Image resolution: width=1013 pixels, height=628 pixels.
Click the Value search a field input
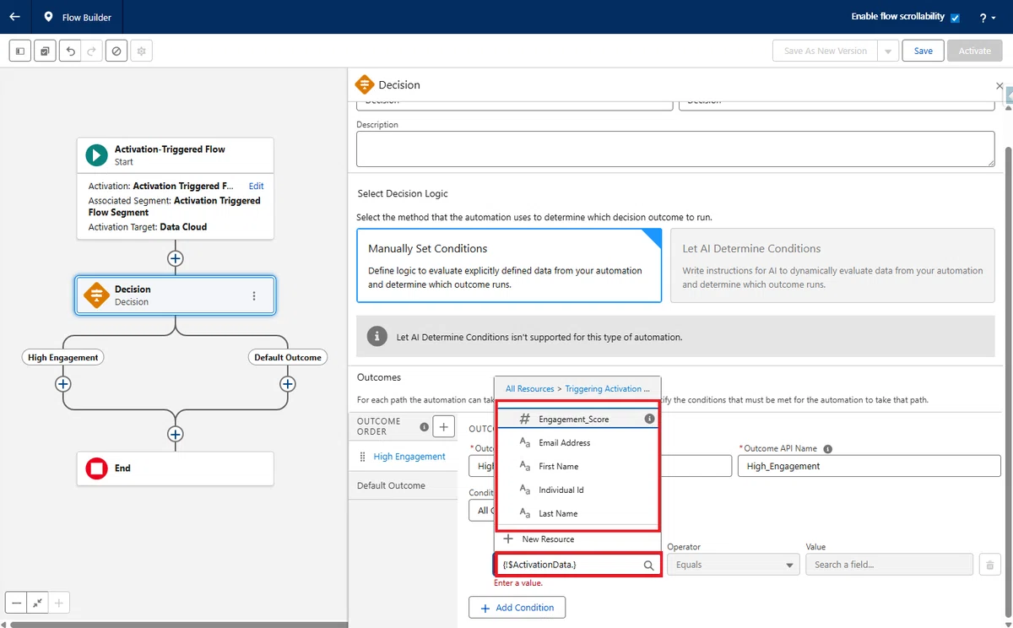point(888,565)
